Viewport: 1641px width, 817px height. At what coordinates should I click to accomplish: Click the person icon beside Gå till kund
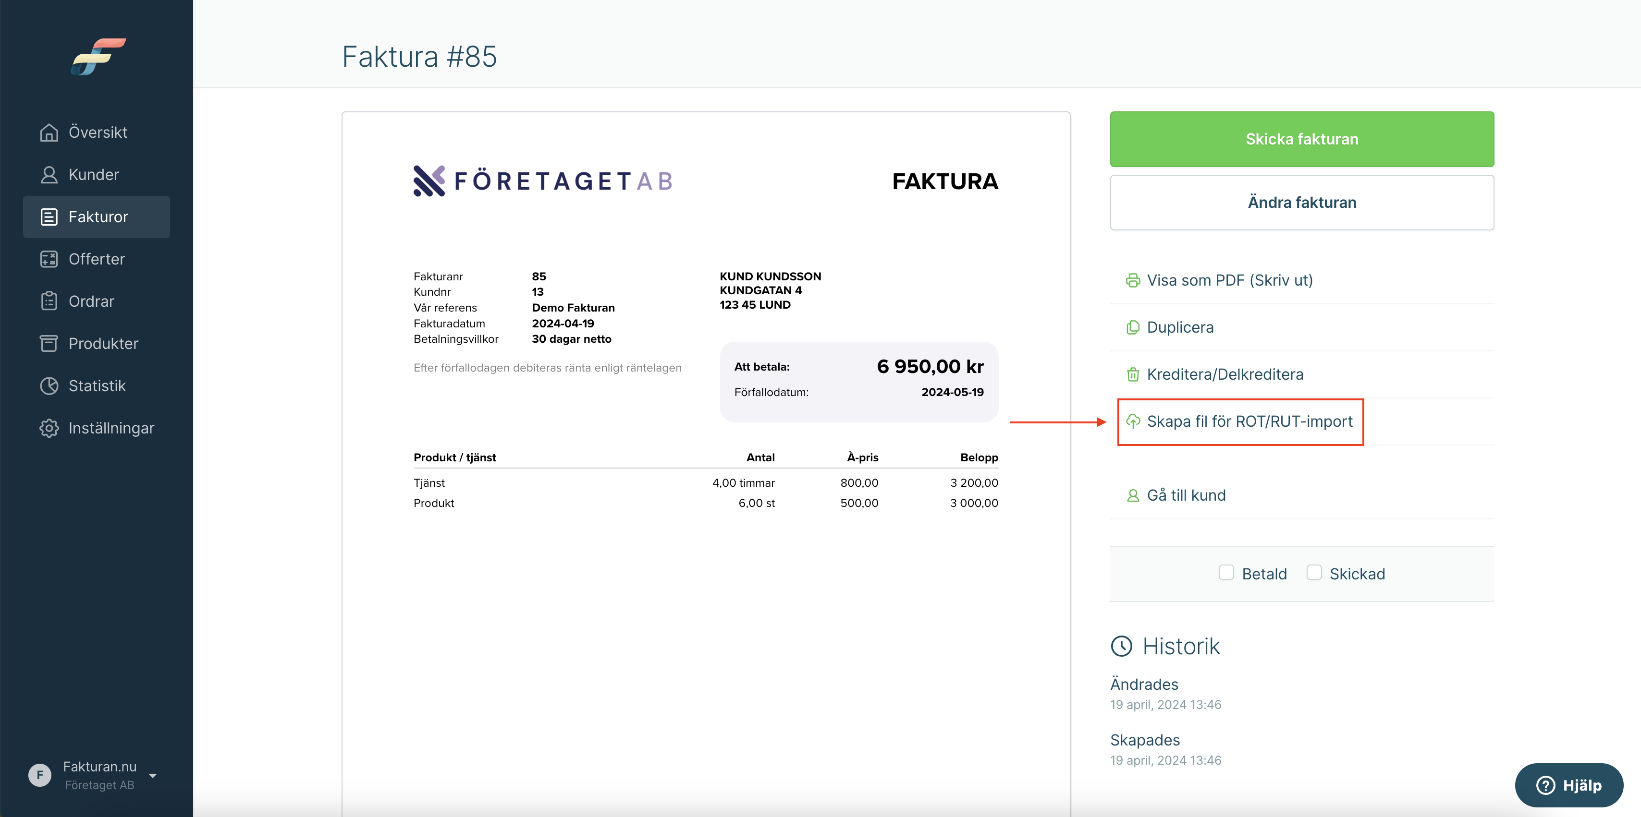pyautogui.click(x=1133, y=495)
